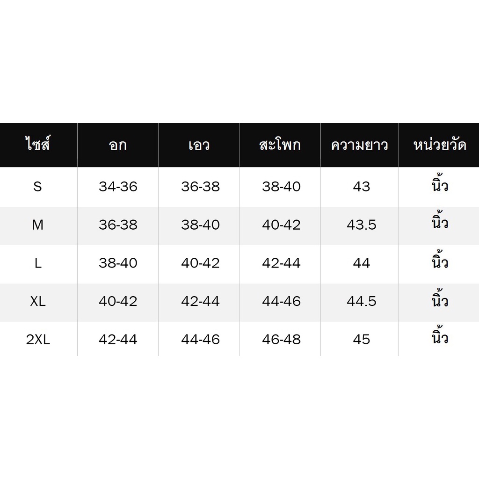The height and width of the screenshot is (479, 479).
Task: Click length value 44.5 in XL row
Action: tap(362, 302)
